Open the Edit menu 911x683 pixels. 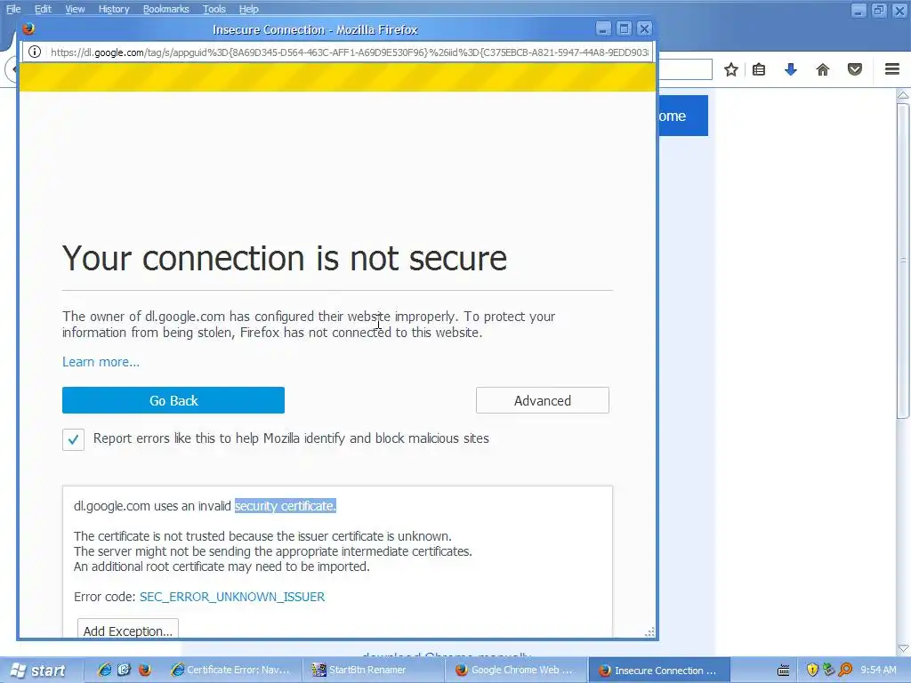[x=43, y=9]
